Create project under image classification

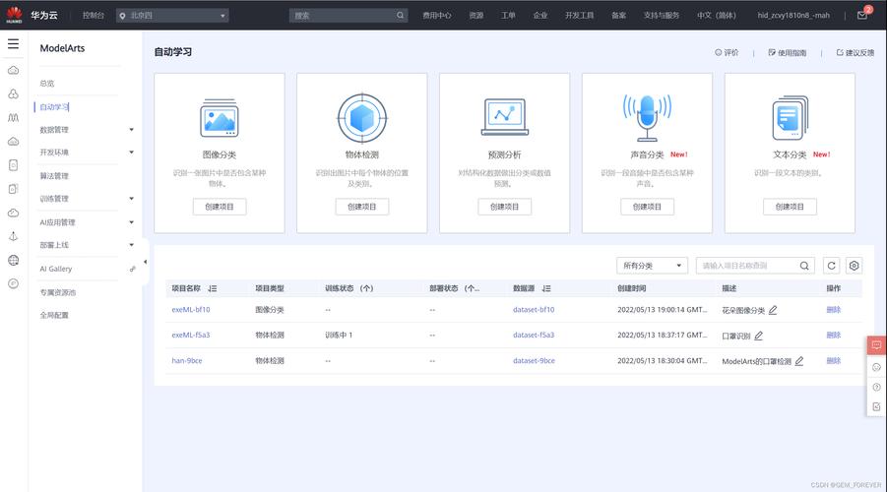[x=220, y=207]
